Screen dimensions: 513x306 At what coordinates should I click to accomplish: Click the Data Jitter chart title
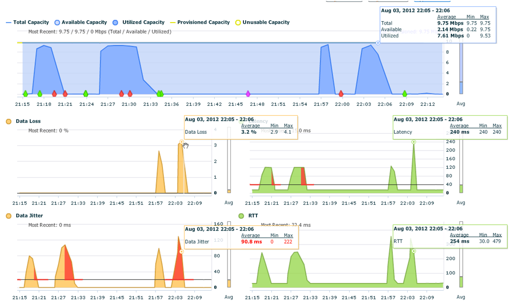(x=29, y=215)
